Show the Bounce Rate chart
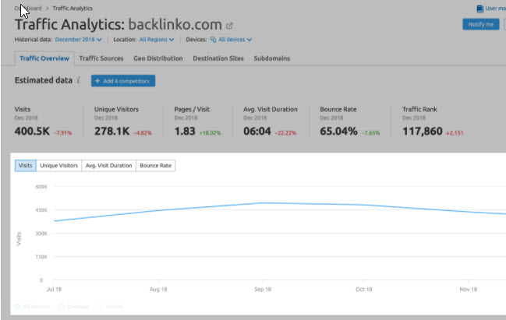The image size is (506, 320). point(156,166)
